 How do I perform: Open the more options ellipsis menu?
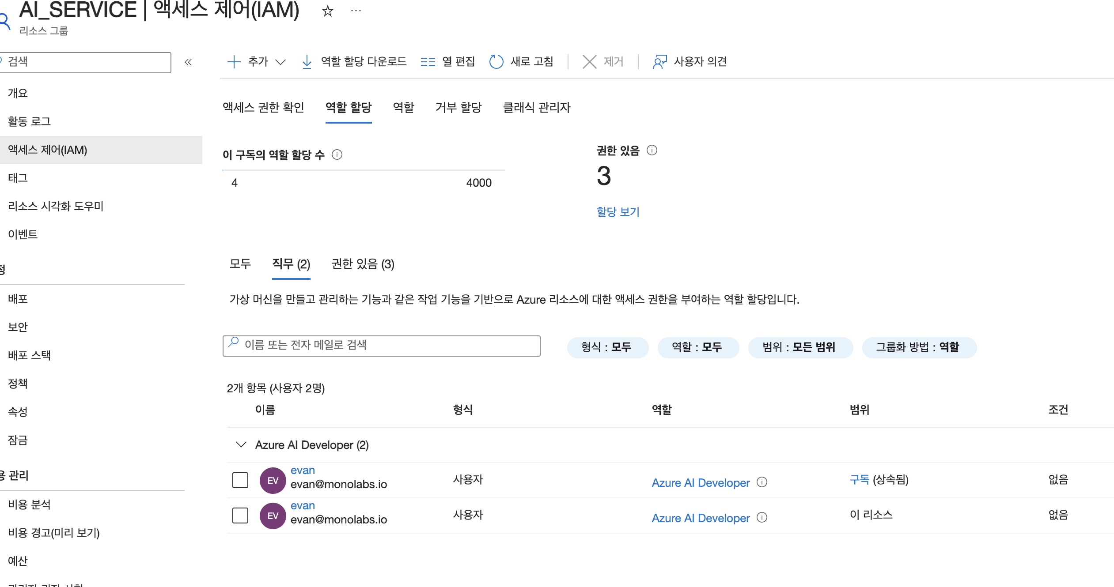(356, 11)
